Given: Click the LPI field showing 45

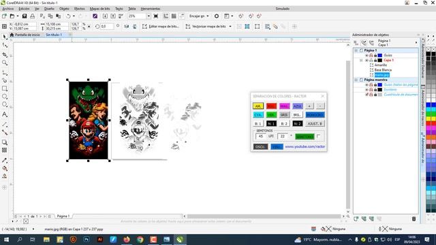Looking at the screenshot, I should 260,136.
